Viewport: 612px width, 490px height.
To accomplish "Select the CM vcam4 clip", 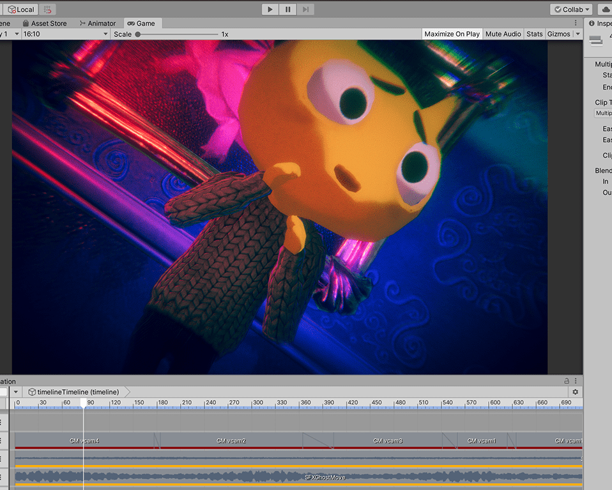I will 84,440.
